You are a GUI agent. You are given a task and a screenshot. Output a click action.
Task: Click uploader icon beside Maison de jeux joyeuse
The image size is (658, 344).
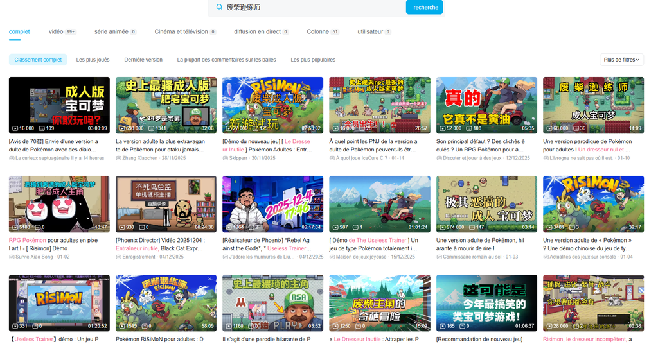[332, 257]
